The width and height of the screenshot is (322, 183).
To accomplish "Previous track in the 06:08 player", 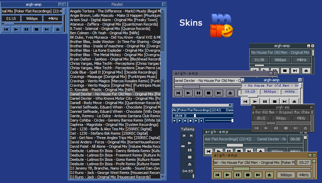I will [209, 151].
